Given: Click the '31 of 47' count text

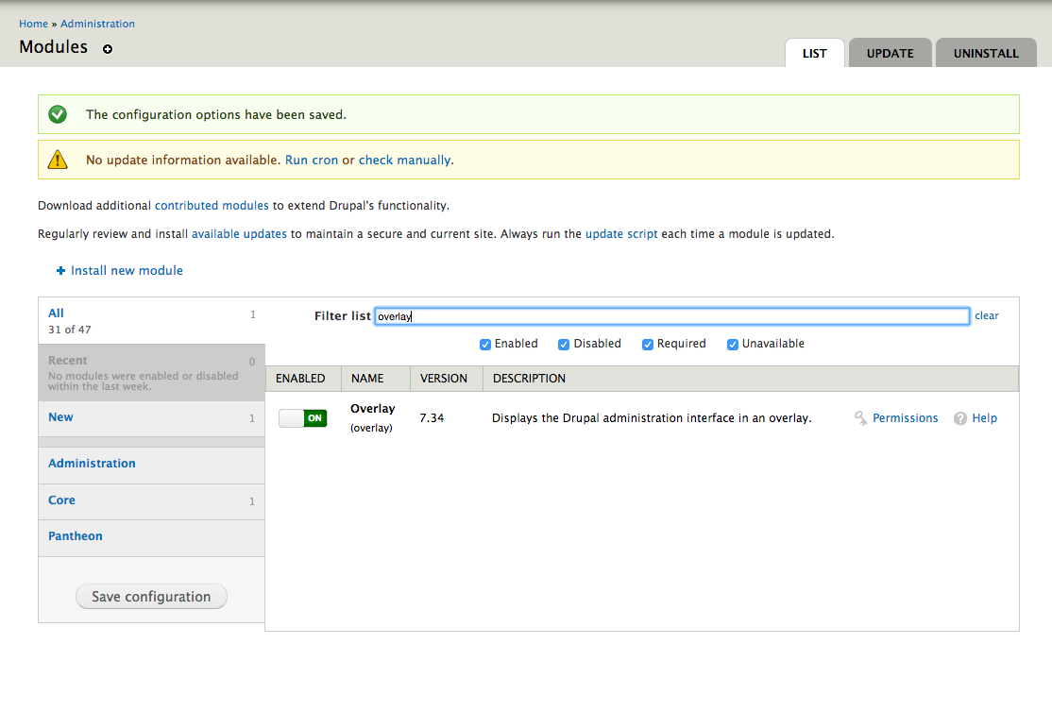Looking at the screenshot, I should click(x=70, y=330).
